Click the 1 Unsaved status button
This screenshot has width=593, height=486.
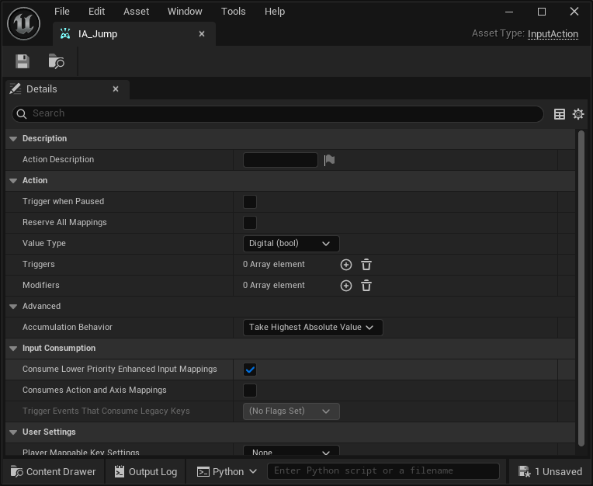(550, 471)
